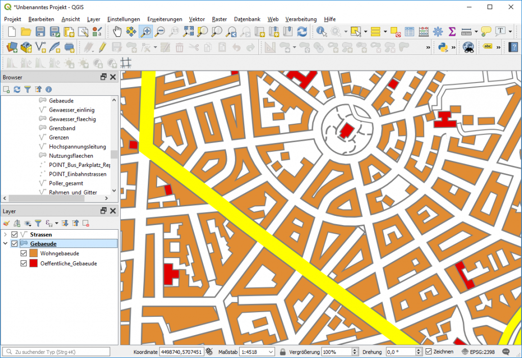The height and width of the screenshot is (358, 522).
Task: Collapse the Gebaeude layer entry
Action: (5, 243)
